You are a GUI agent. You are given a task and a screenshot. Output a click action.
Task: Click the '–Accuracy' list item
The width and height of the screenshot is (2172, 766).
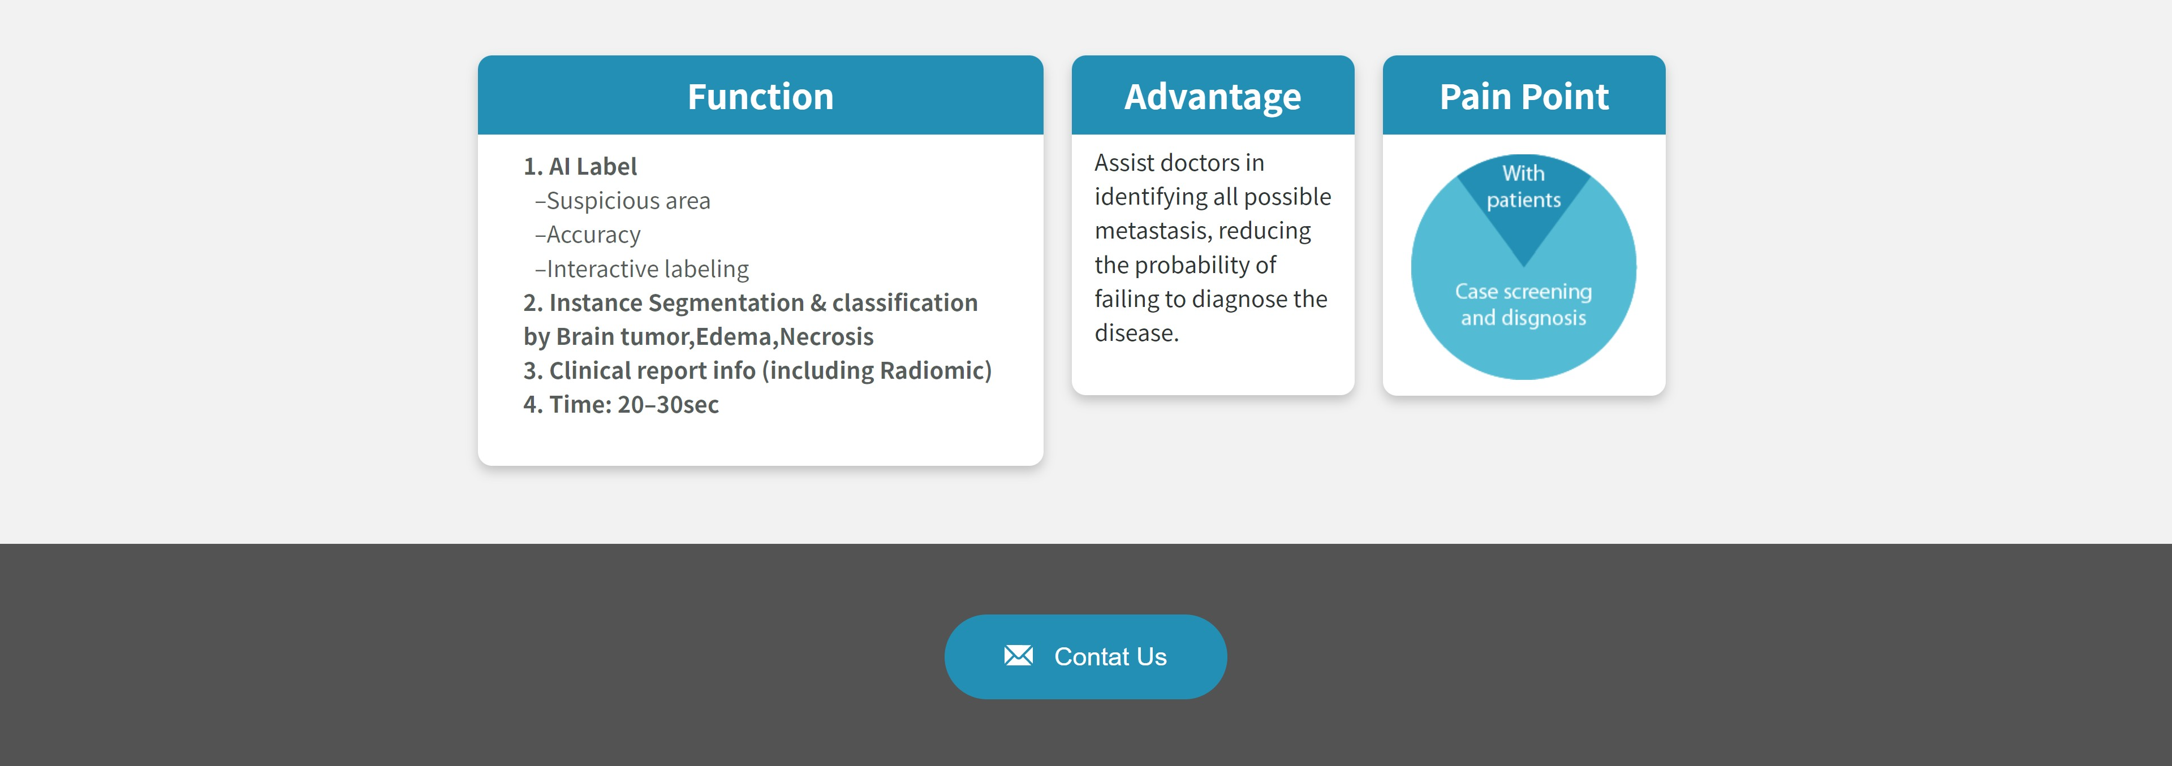(x=588, y=234)
